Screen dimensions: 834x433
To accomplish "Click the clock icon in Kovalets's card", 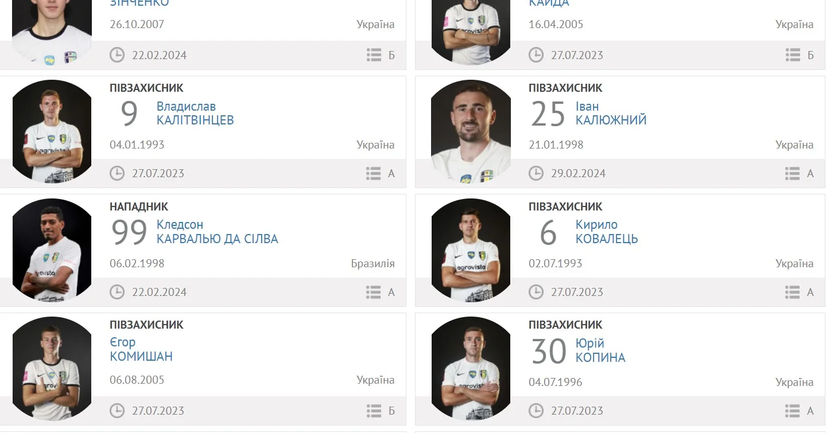I will click(x=536, y=292).
